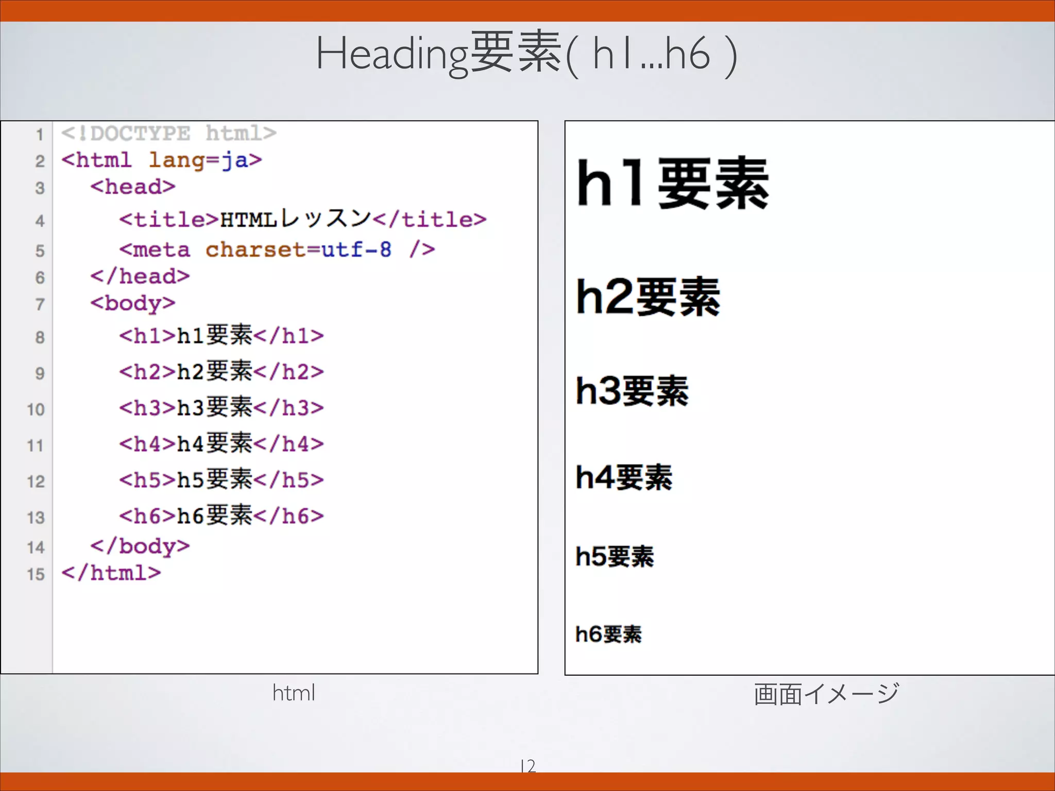Click the rendered "h4要素" heading in preview
1055x791 pixels.
click(x=624, y=477)
